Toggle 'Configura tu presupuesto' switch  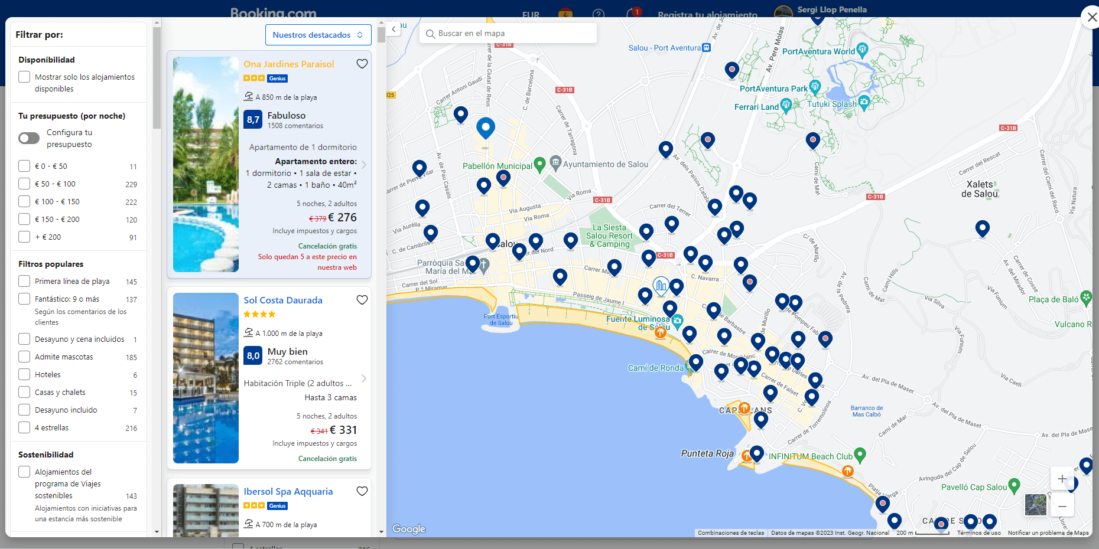pos(29,138)
